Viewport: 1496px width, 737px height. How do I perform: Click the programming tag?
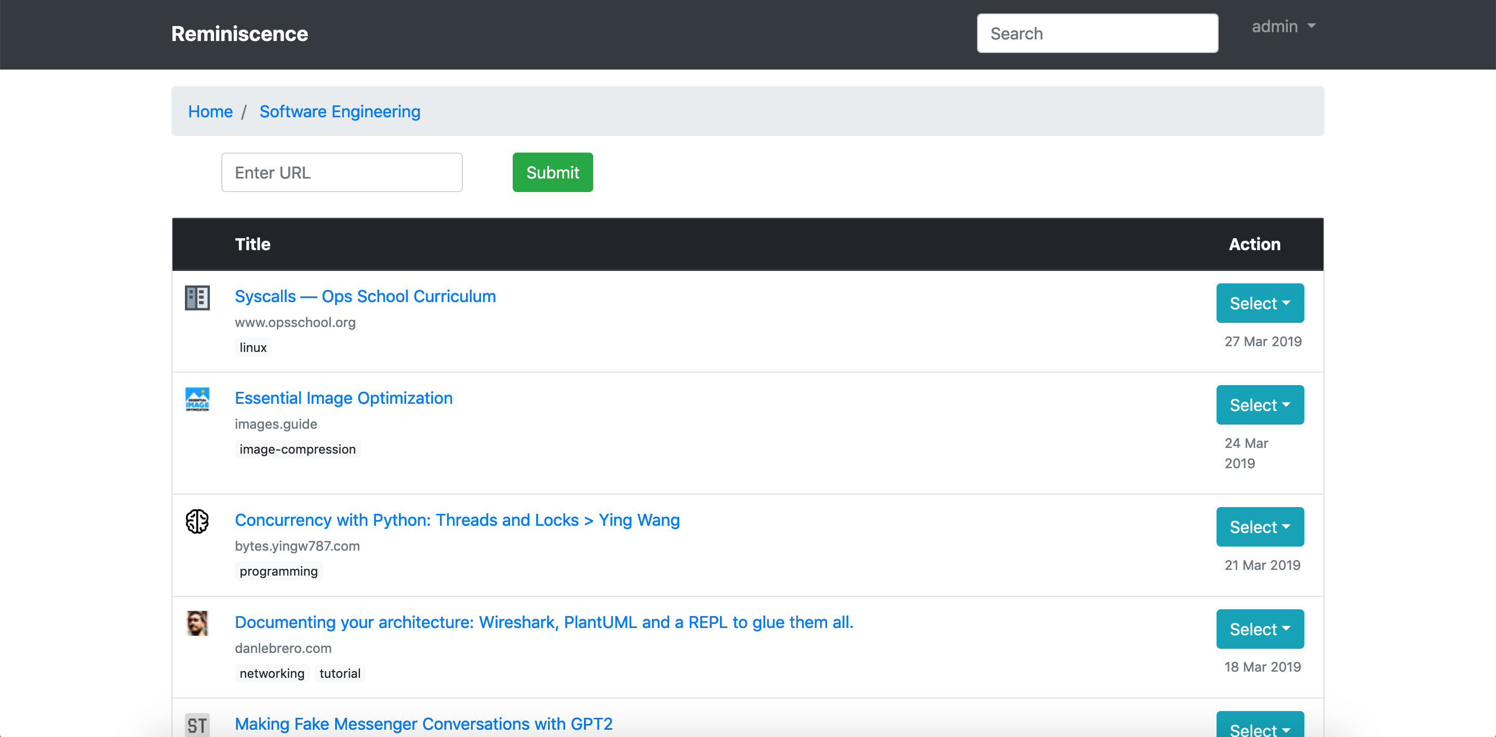pyautogui.click(x=279, y=571)
